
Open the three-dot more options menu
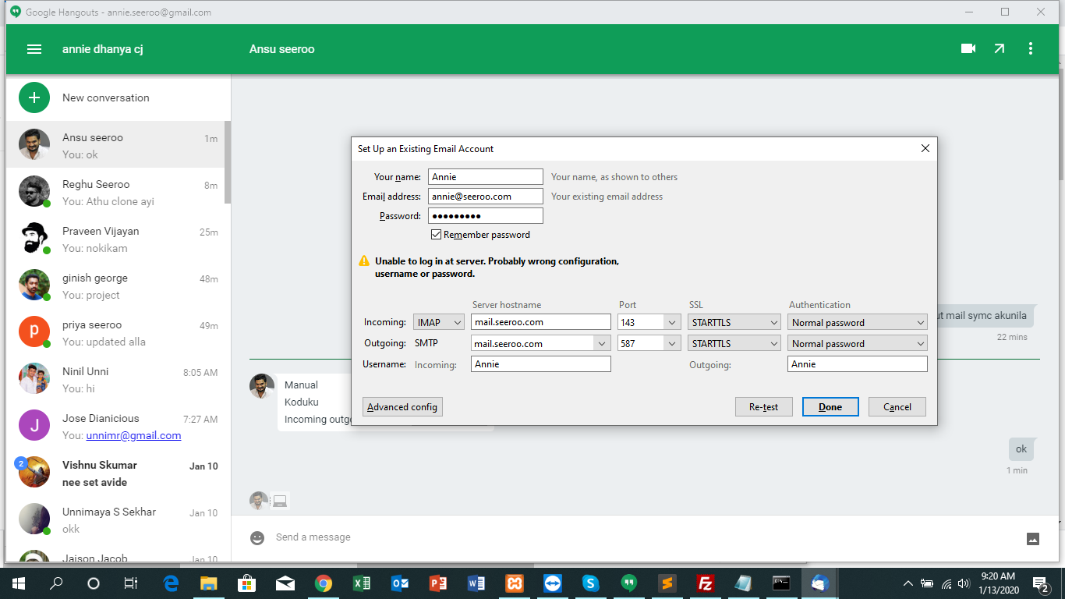(1031, 48)
